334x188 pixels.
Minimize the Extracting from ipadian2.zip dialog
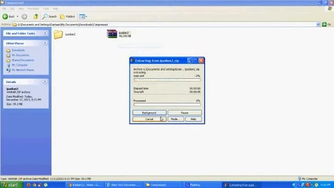[189, 61]
